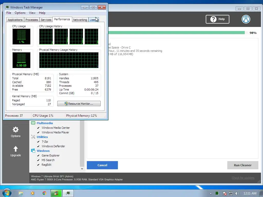
Task: Launch Chrome from the taskbar
Action: tap(44, 193)
